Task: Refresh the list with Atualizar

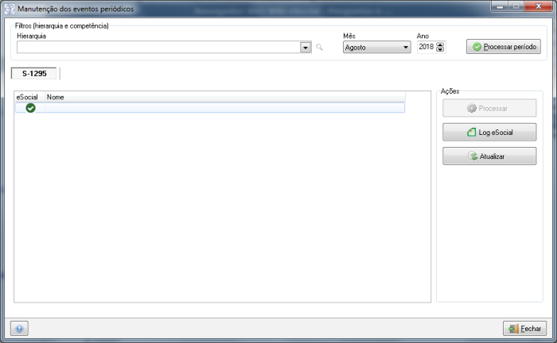Action: pos(489,156)
